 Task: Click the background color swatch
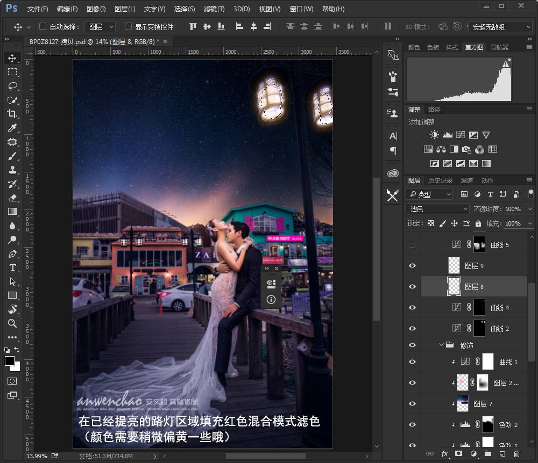click(x=17, y=368)
